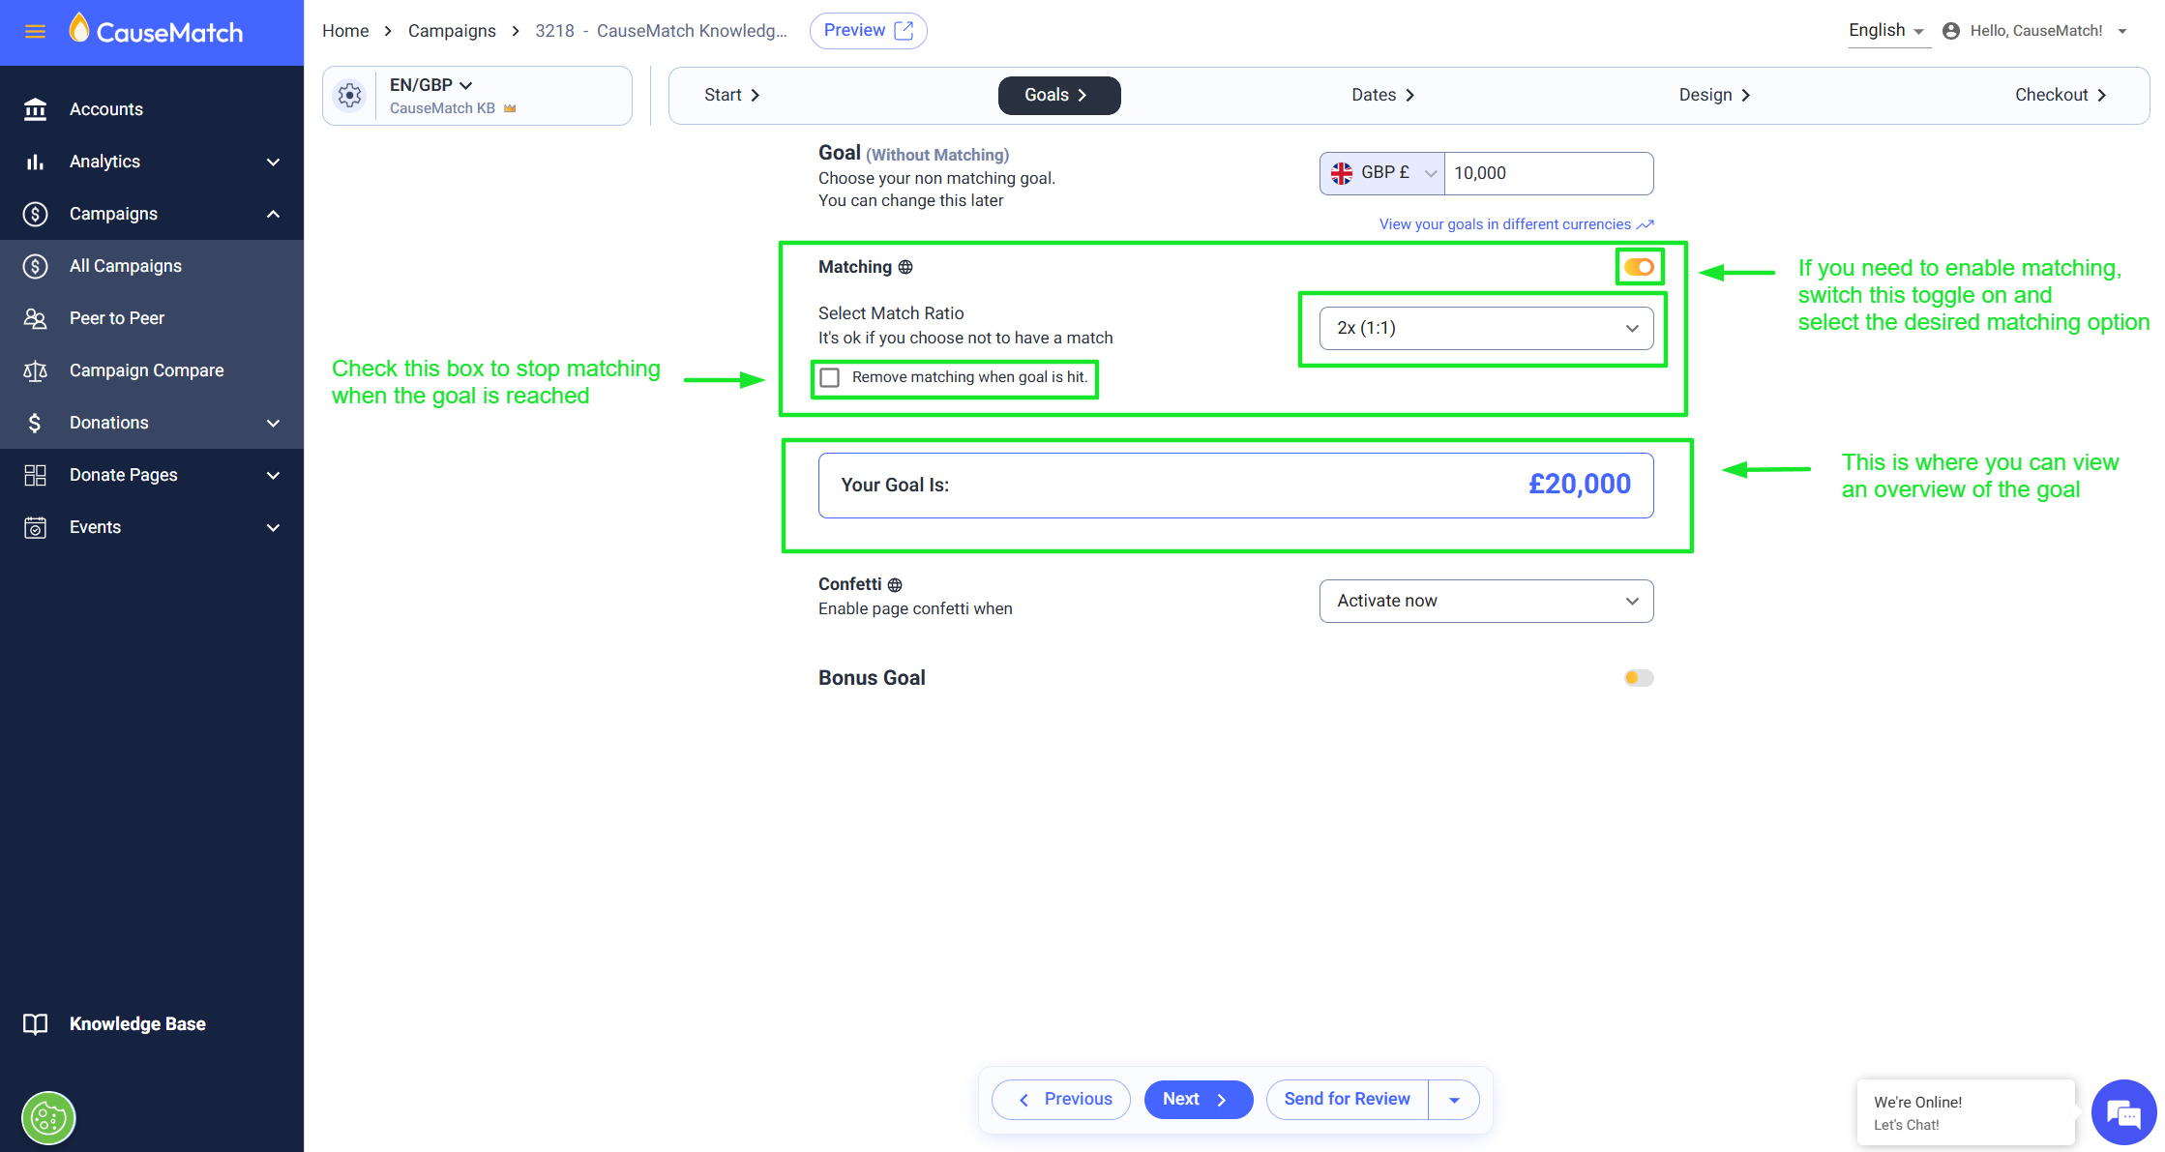This screenshot has height=1152, width=2165.
Task: View your goals in different currencies
Action: click(x=1515, y=224)
